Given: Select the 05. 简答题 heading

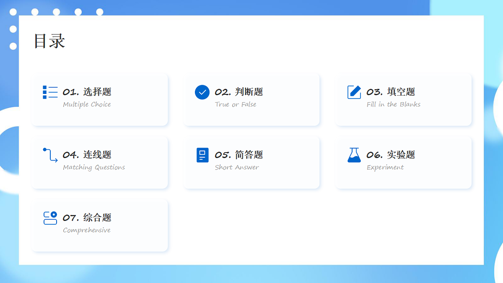Looking at the screenshot, I should pos(239,155).
